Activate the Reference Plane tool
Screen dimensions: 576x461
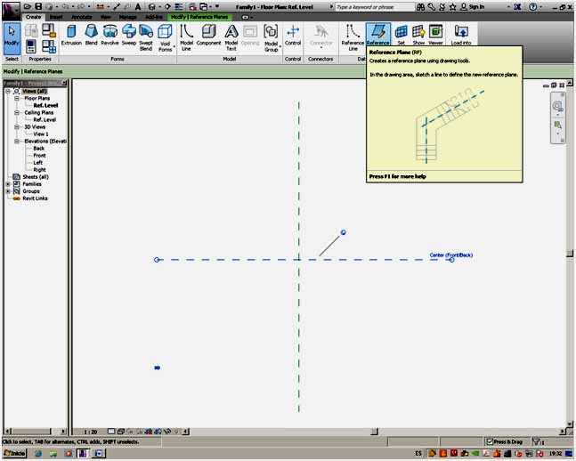[x=377, y=36]
